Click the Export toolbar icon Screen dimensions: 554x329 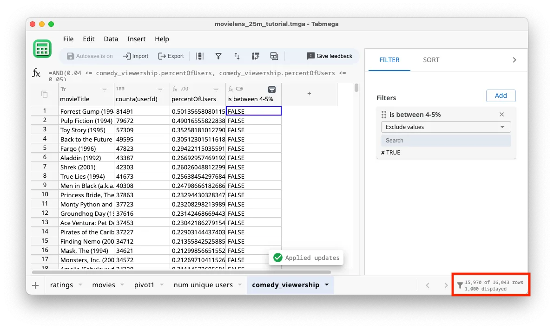click(171, 56)
